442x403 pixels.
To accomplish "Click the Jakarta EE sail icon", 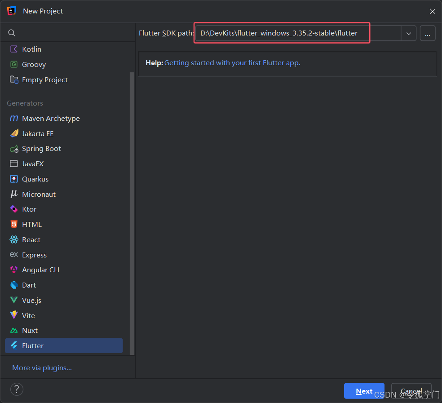I will pos(14,133).
